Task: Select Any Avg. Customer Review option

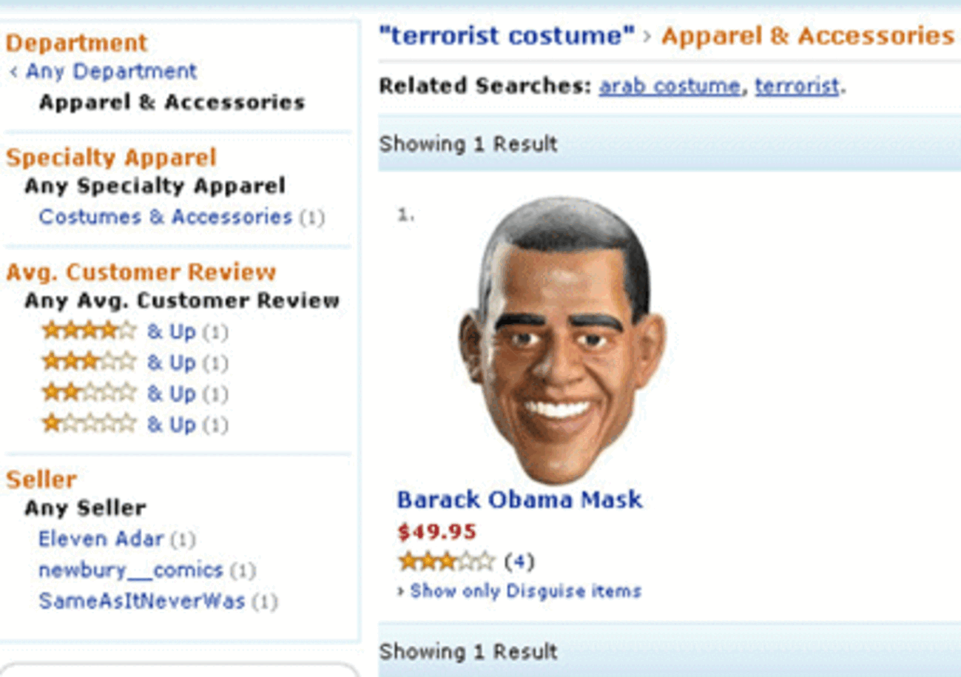Action: pyautogui.click(x=182, y=300)
